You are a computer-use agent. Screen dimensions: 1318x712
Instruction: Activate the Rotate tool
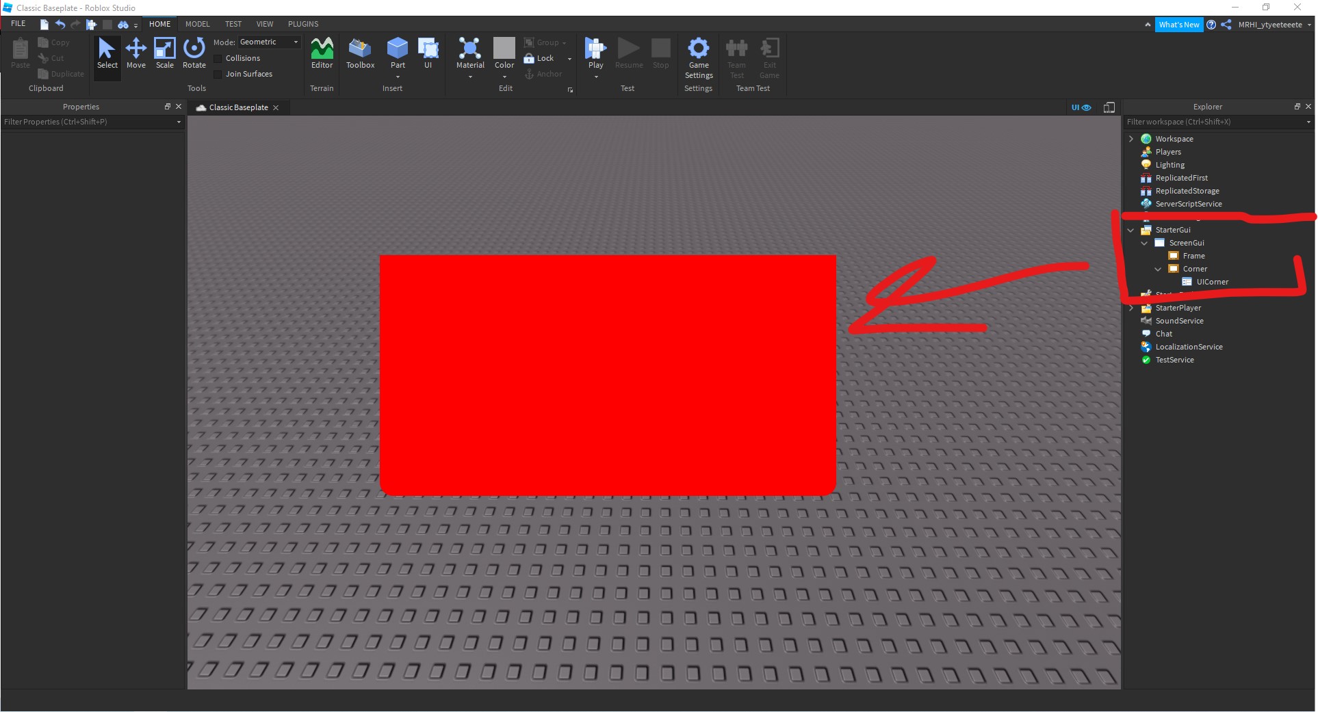tap(194, 51)
